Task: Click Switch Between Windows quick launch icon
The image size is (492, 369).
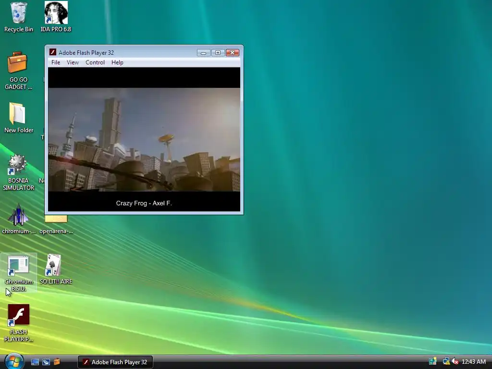Action: click(x=46, y=362)
